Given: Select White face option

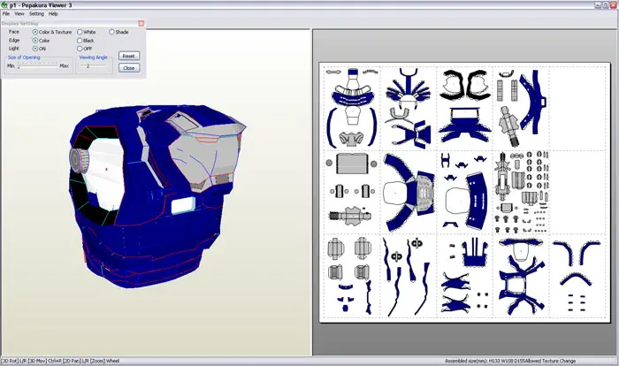Looking at the screenshot, I should point(87,32).
